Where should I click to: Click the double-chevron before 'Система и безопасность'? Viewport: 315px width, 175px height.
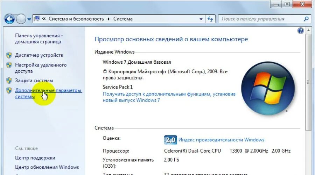(x=44, y=19)
